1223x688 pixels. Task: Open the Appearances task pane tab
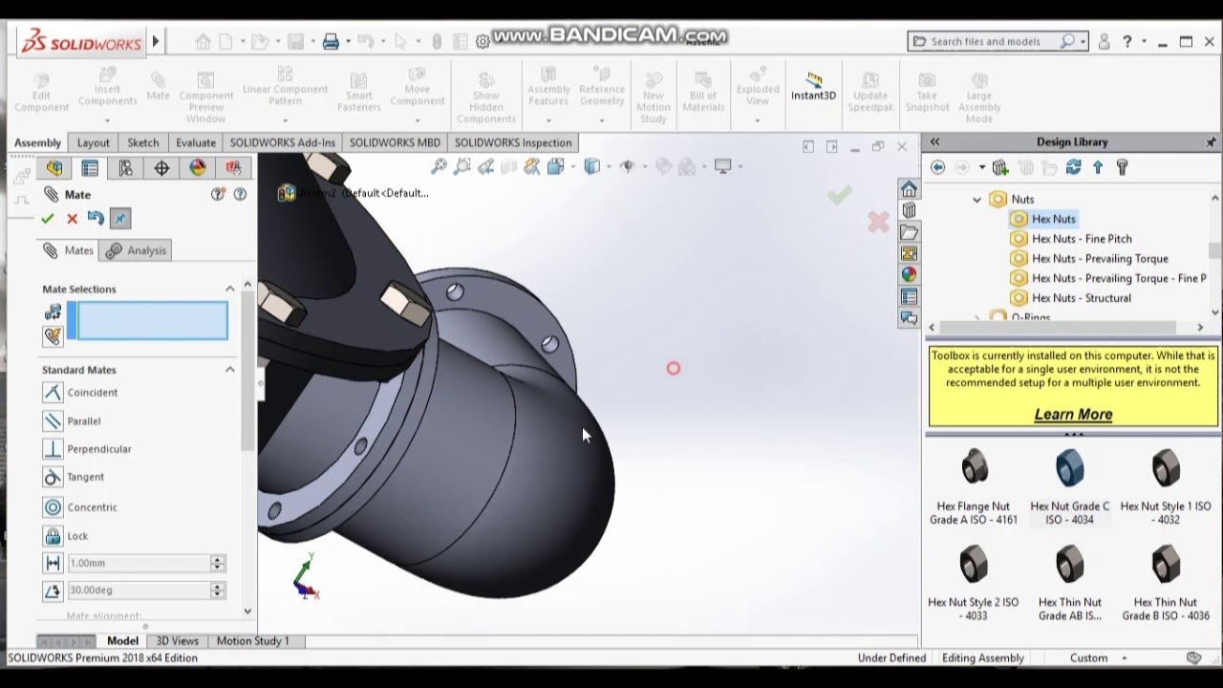909,274
